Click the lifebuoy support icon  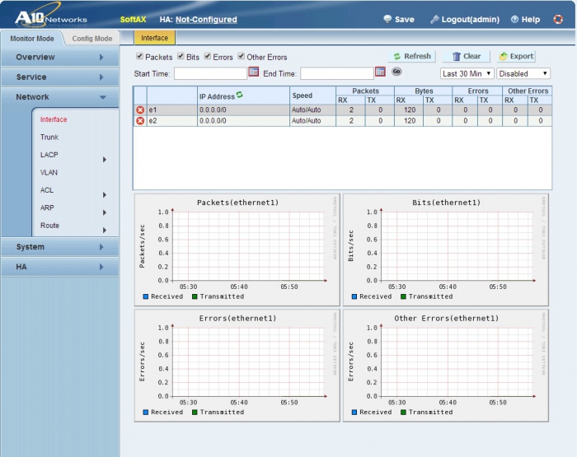coord(558,19)
